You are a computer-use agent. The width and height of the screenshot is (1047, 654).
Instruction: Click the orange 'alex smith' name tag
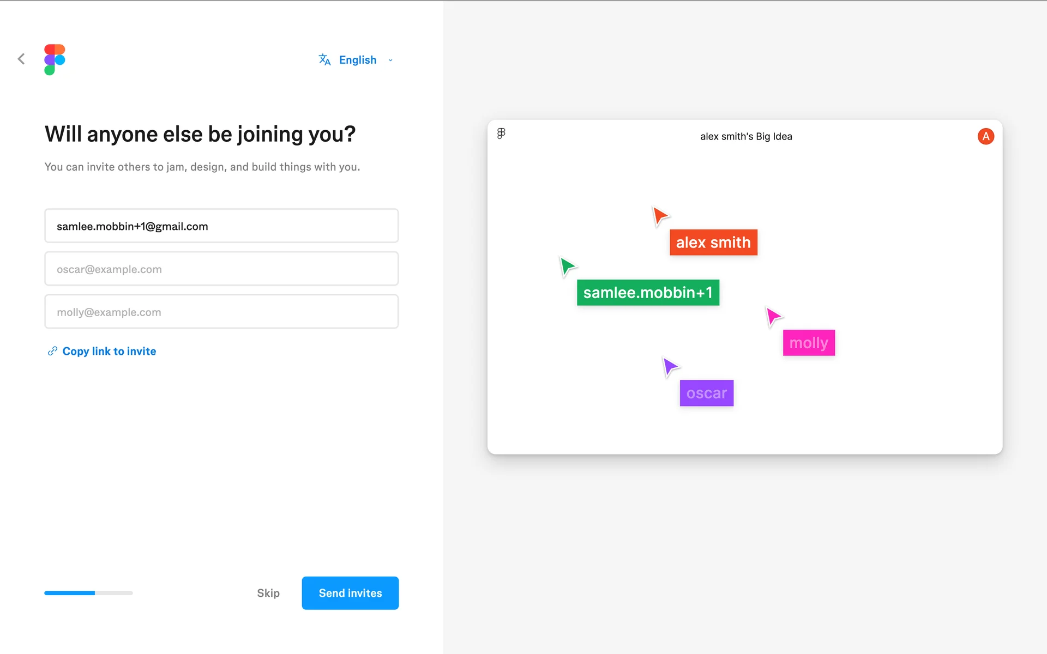click(x=713, y=243)
